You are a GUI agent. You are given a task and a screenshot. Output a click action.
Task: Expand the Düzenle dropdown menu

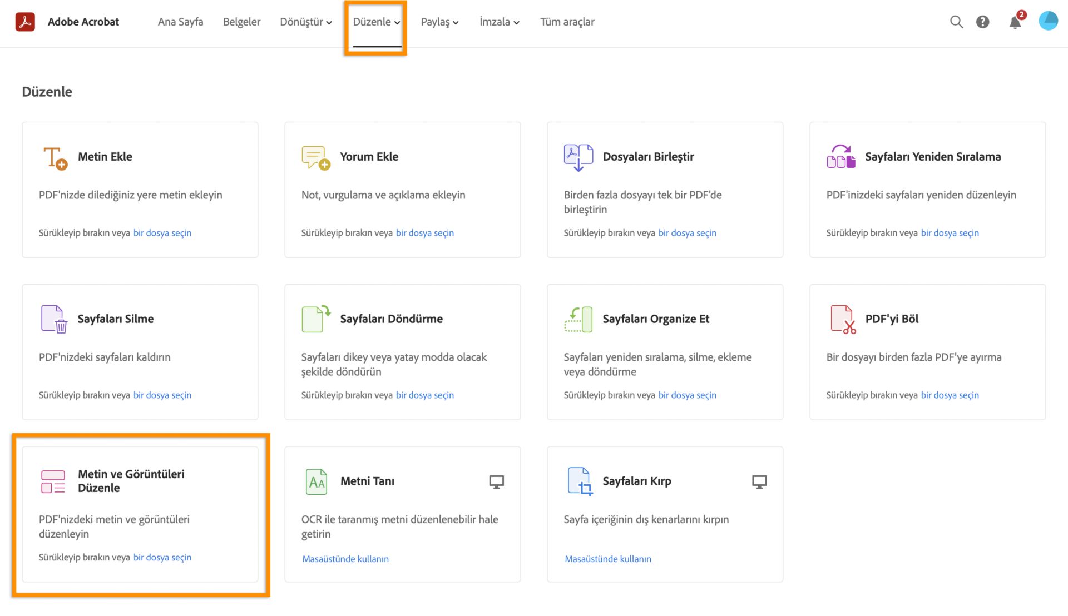pos(377,22)
